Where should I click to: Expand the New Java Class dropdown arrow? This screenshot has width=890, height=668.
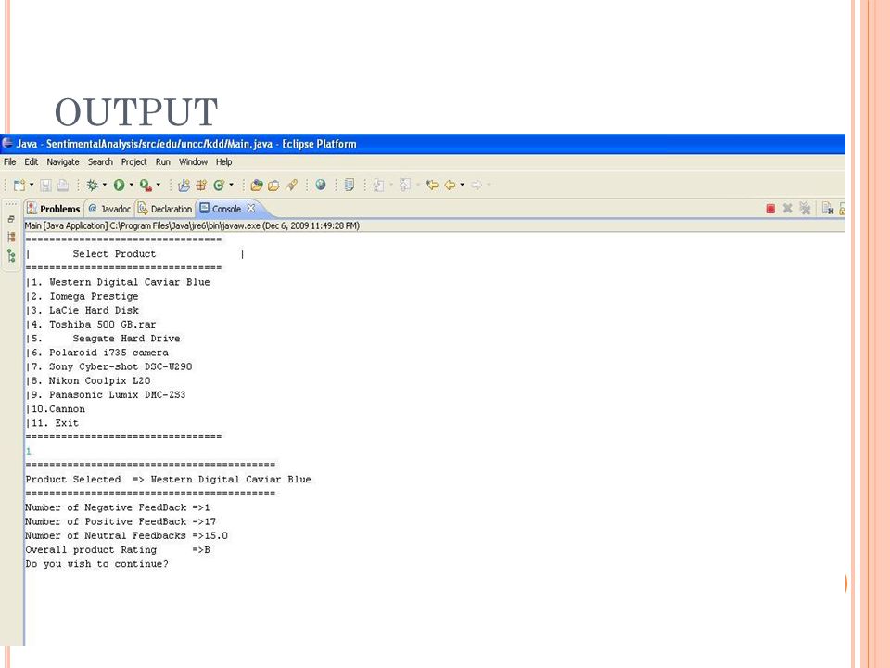(231, 185)
